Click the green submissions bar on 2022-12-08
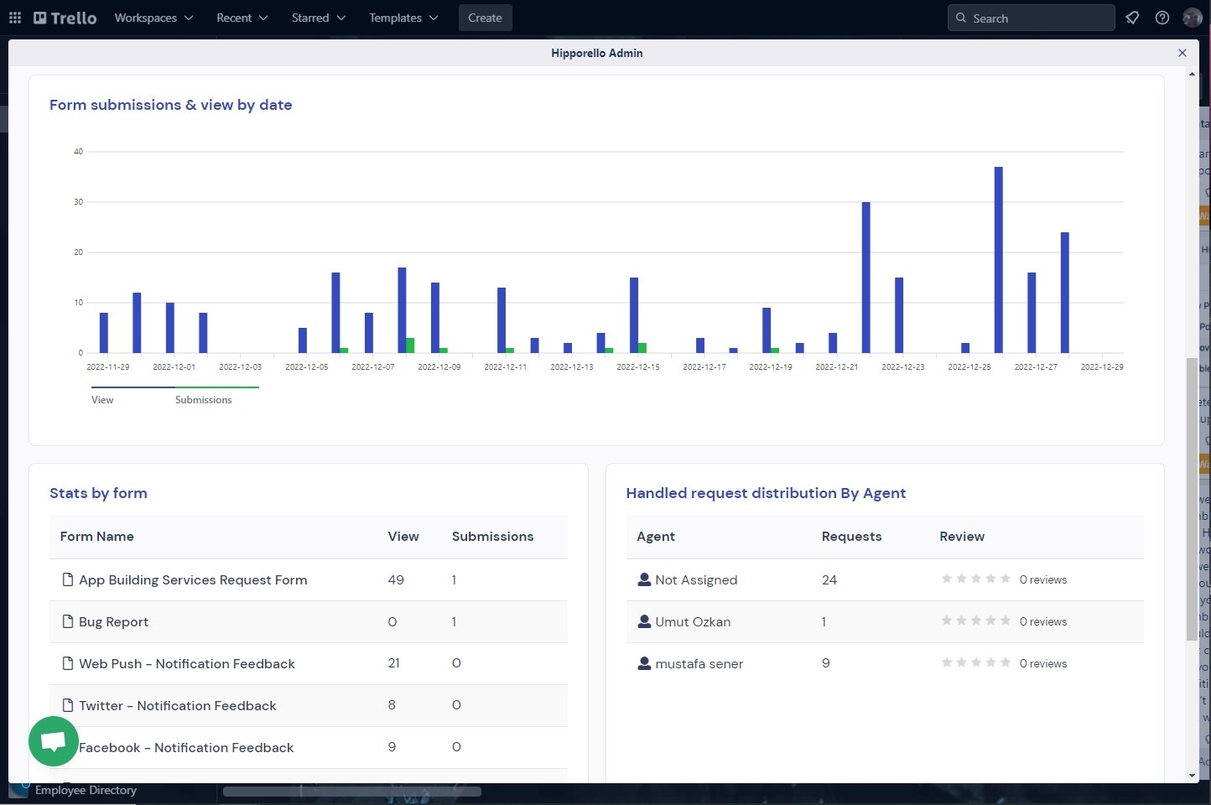The image size is (1211, 805). click(410, 345)
